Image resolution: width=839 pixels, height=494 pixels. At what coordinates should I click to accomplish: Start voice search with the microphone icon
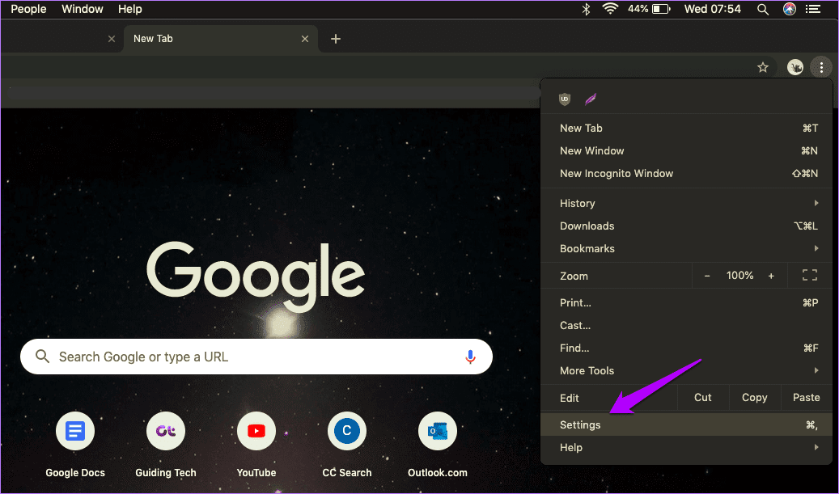tap(470, 357)
